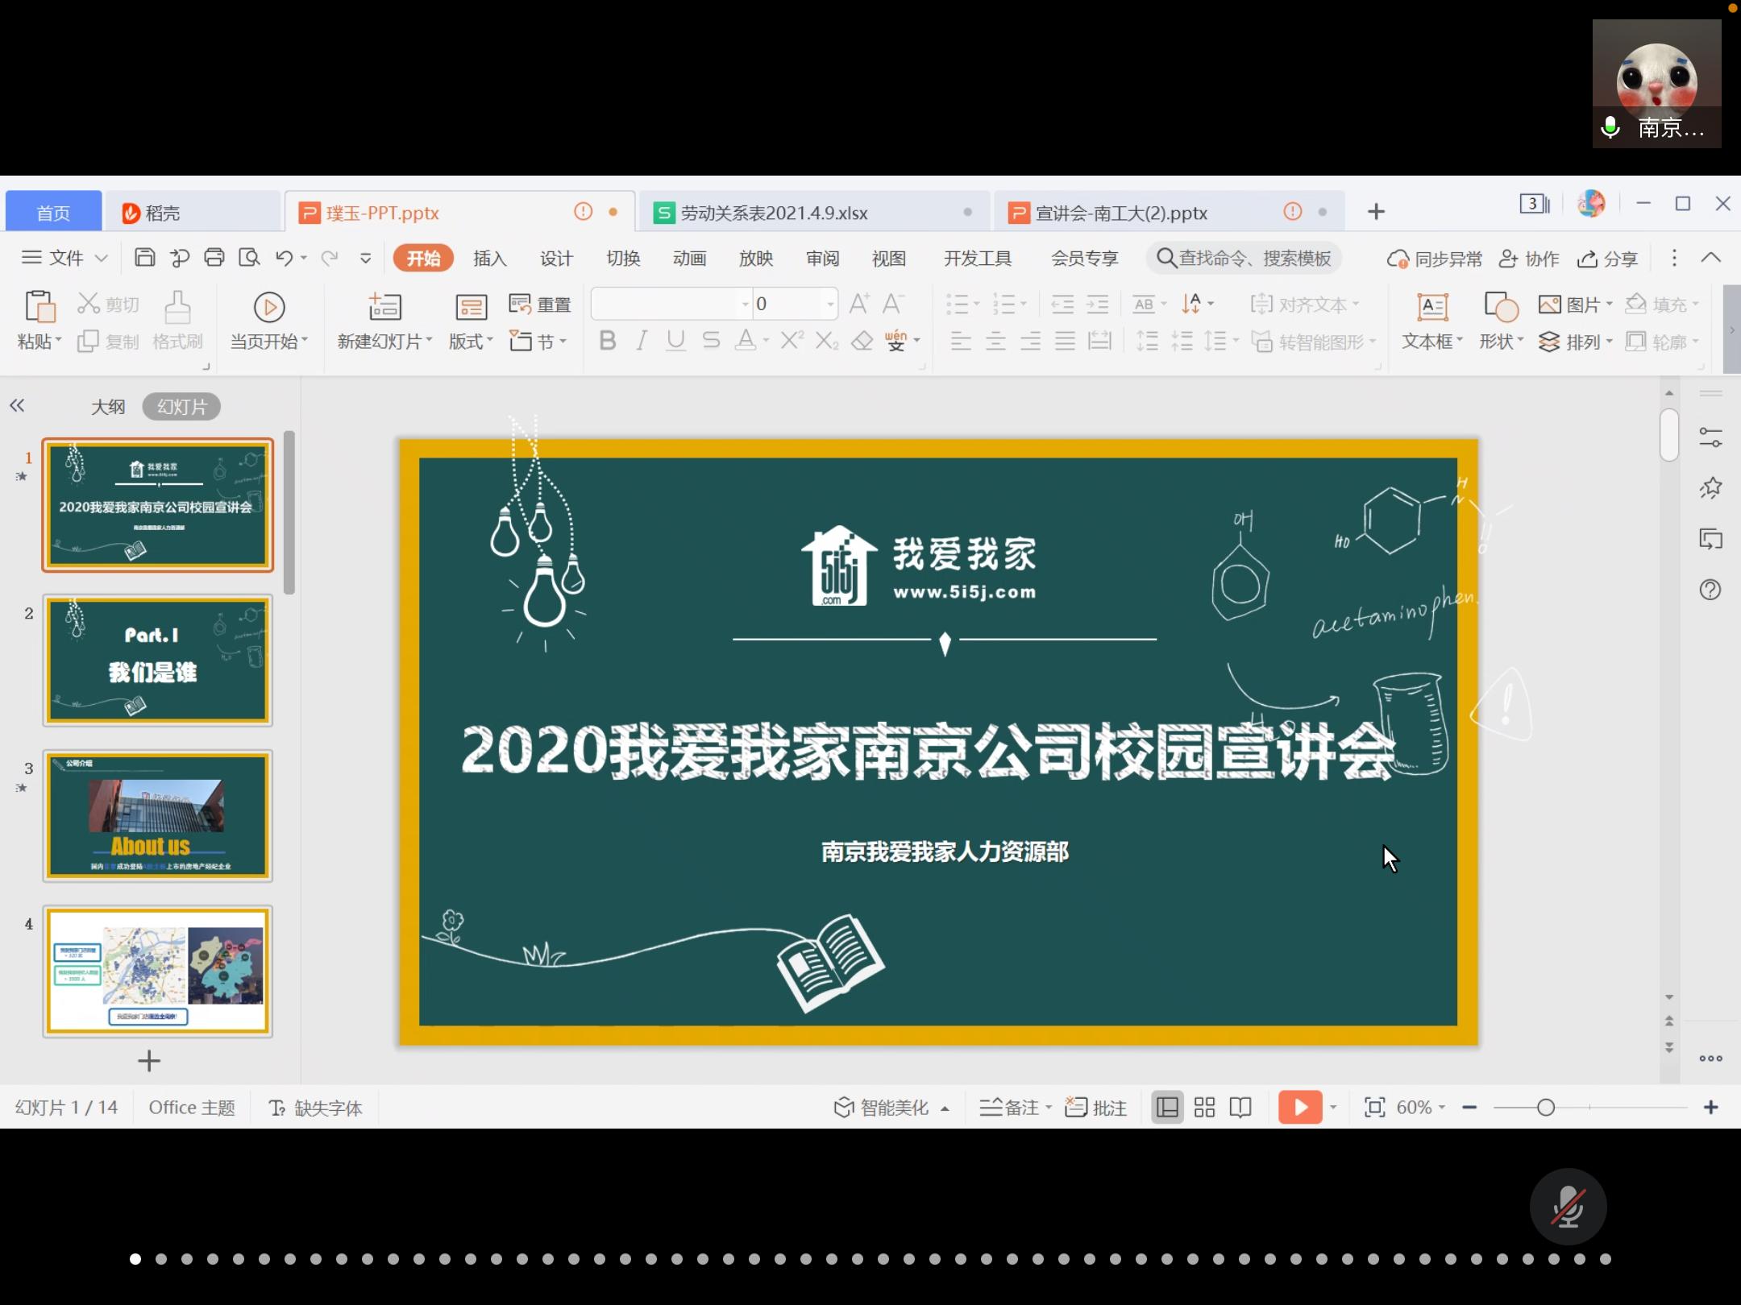The height and width of the screenshot is (1305, 1741).
Task: Open the Transitions ribbon tab
Action: point(623,259)
